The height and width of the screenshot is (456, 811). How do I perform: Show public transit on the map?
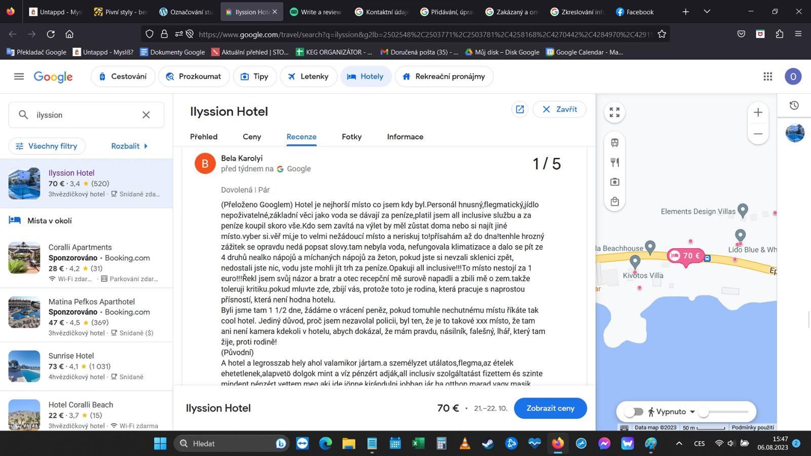point(615,143)
